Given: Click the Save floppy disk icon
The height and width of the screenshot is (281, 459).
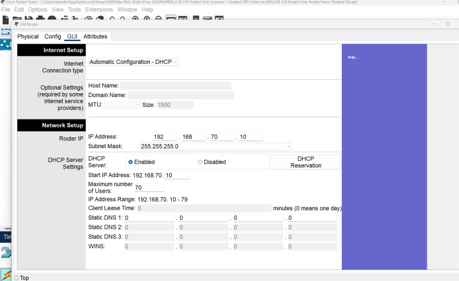Looking at the screenshot, I should click(28, 19).
